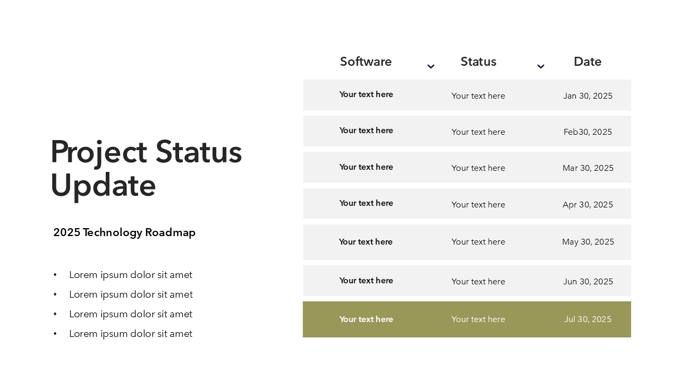Select the status text in the olive highlighted row
The width and height of the screenshot is (680, 382).
coord(478,319)
